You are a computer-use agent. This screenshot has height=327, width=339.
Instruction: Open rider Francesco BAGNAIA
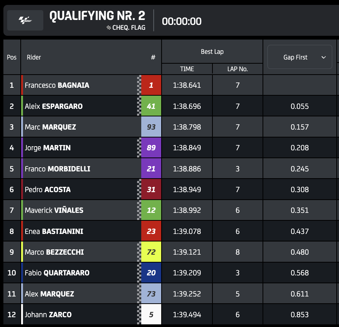click(x=57, y=85)
